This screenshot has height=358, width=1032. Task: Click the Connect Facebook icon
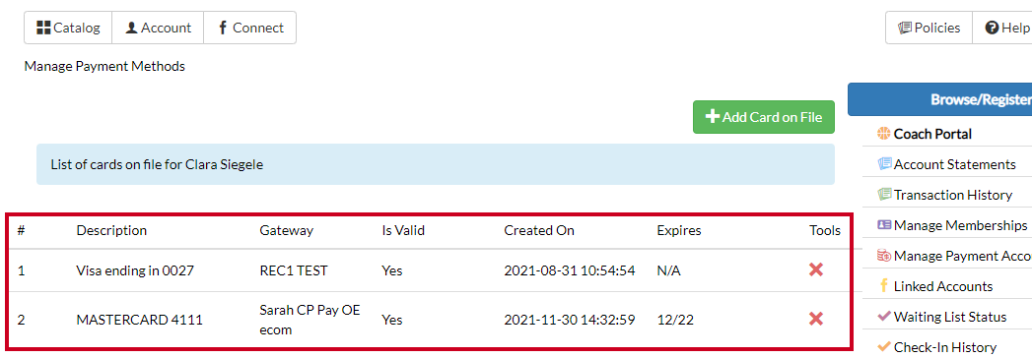[x=222, y=28]
